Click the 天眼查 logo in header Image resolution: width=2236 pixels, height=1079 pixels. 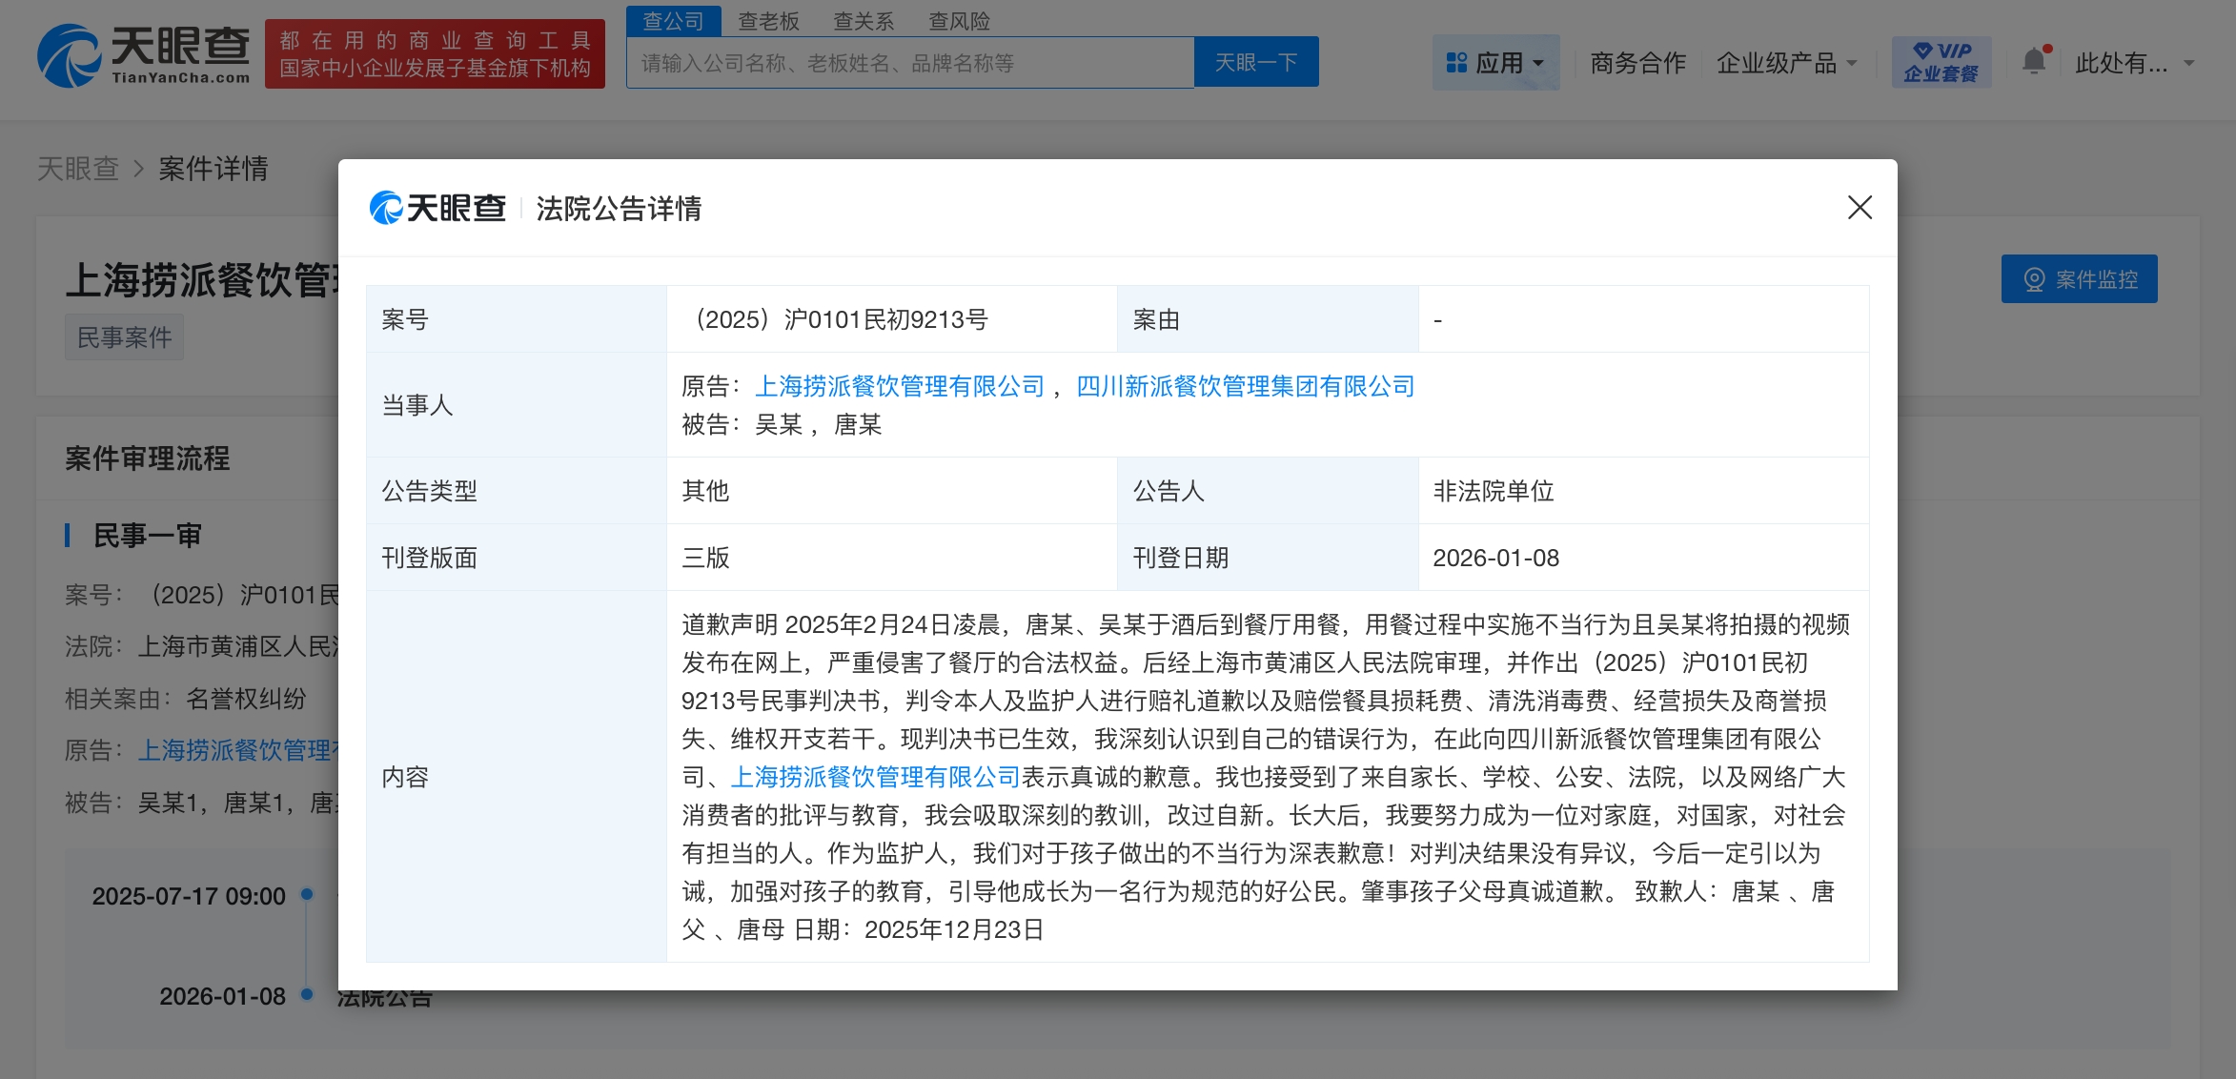[143, 55]
